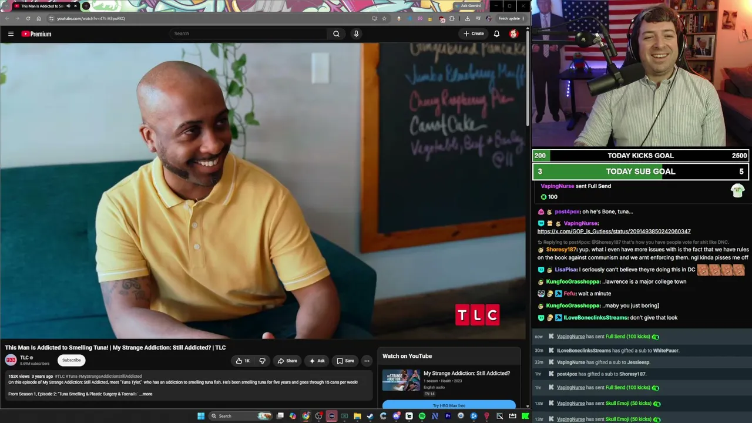Image resolution: width=752 pixels, height=423 pixels.
Task: Open My Strange Addiction show thumbnail
Action: point(401,380)
